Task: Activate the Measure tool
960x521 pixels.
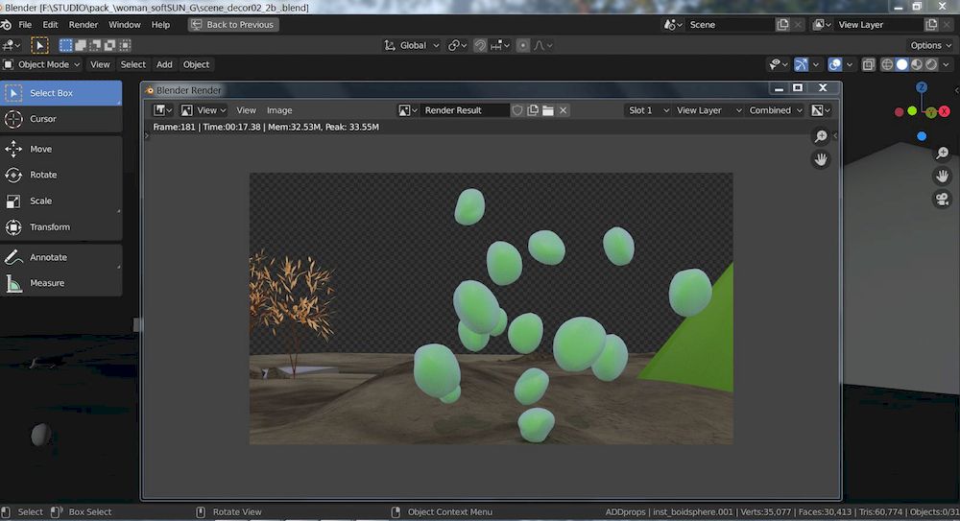Action: 47,283
